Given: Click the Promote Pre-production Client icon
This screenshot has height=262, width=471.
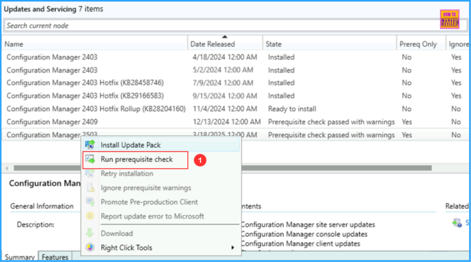Looking at the screenshot, I should point(90,202).
